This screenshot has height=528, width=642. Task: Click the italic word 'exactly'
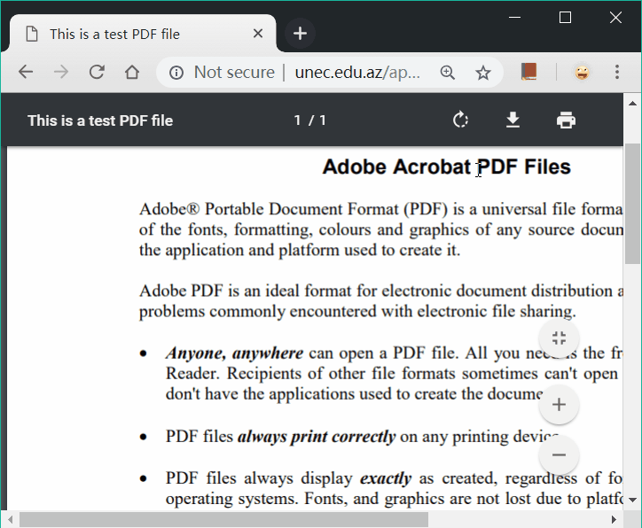(x=386, y=478)
